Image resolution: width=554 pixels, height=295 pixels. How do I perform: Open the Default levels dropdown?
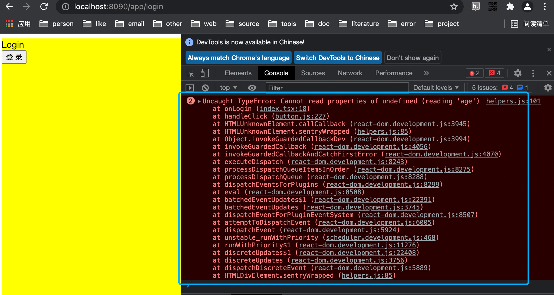[x=436, y=88]
